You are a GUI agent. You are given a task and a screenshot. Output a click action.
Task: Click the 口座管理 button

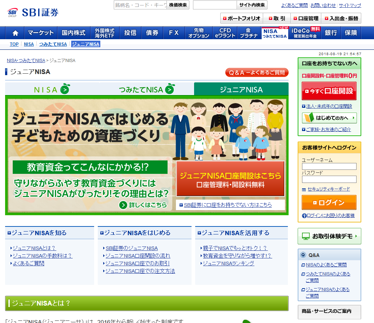click(306, 19)
